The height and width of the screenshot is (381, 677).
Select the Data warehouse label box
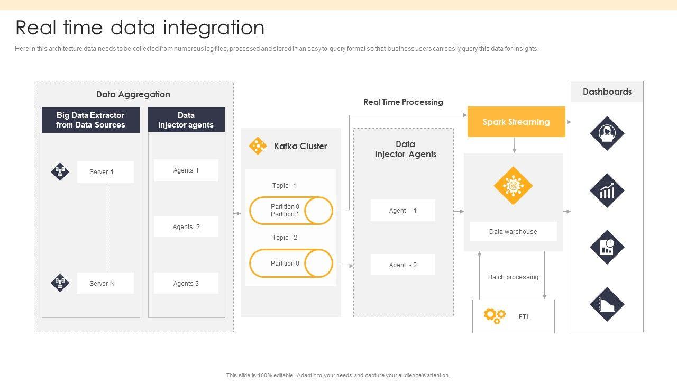pyautogui.click(x=513, y=231)
